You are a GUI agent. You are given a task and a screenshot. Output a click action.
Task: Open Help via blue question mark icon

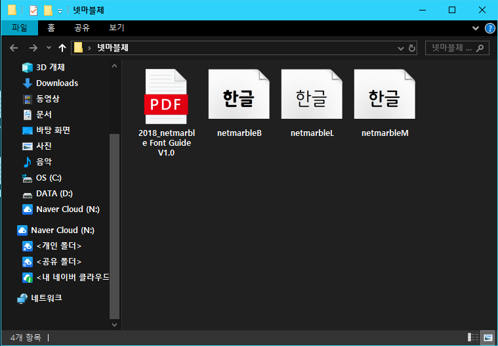(x=489, y=28)
